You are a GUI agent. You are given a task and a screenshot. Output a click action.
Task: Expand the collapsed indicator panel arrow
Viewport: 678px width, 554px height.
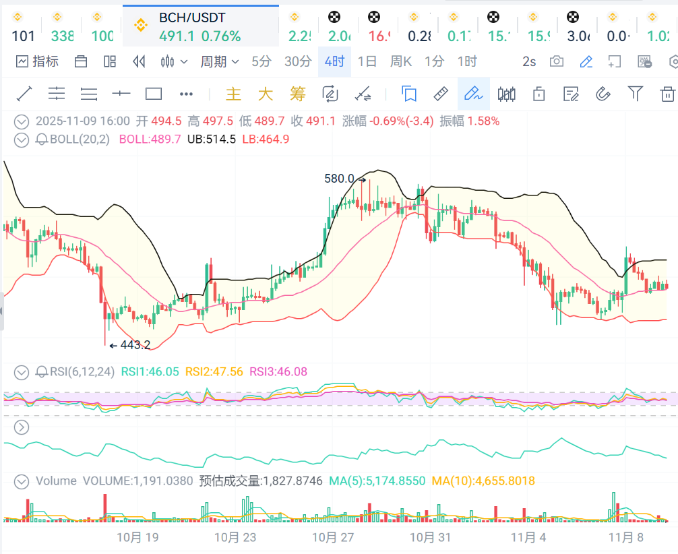coord(22,427)
